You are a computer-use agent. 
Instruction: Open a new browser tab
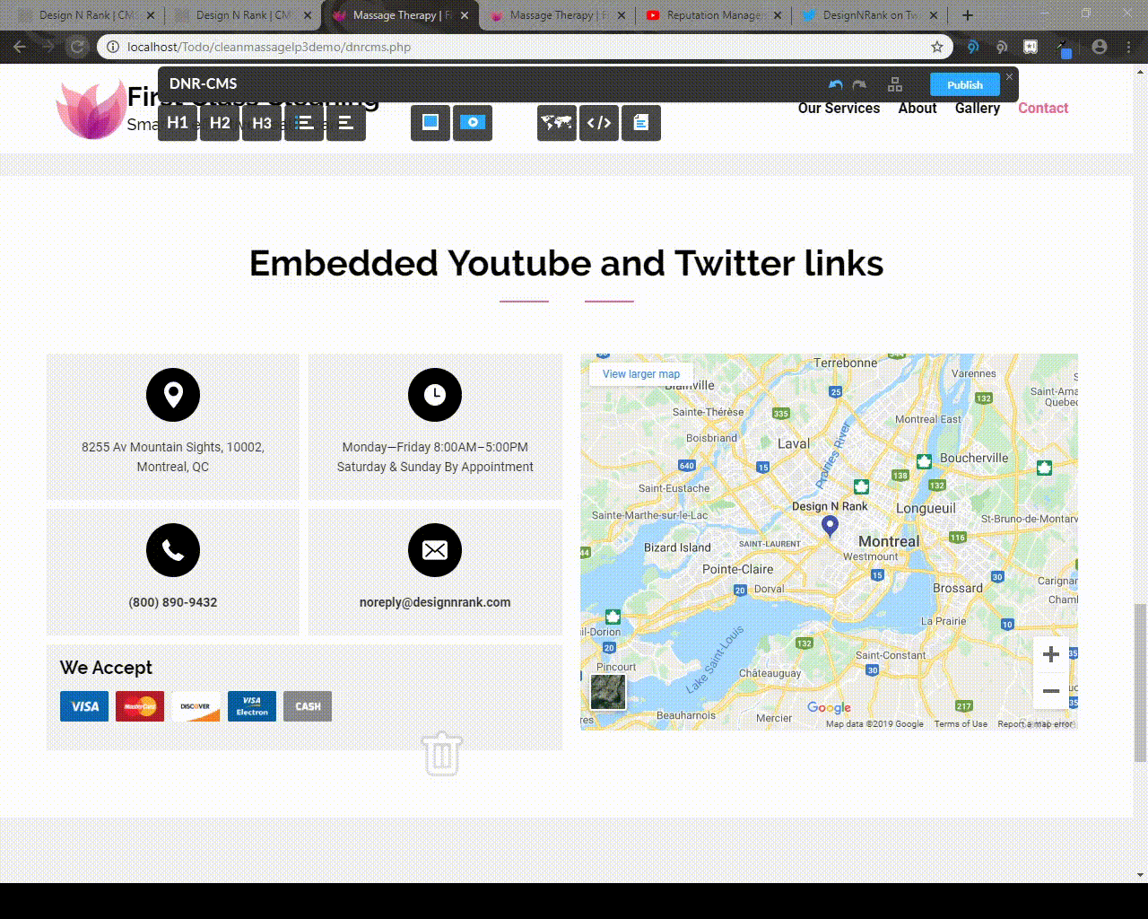tap(967, 15)
